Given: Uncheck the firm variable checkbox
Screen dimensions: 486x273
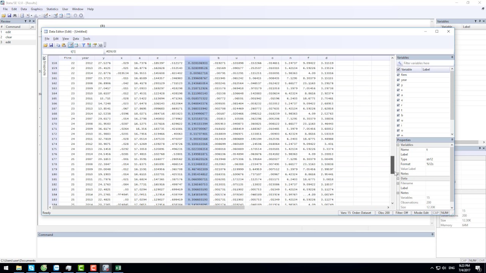Looking at the screenshot, I should coord(398,75).
